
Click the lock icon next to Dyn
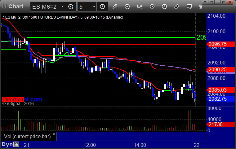(x=16, y=144)
